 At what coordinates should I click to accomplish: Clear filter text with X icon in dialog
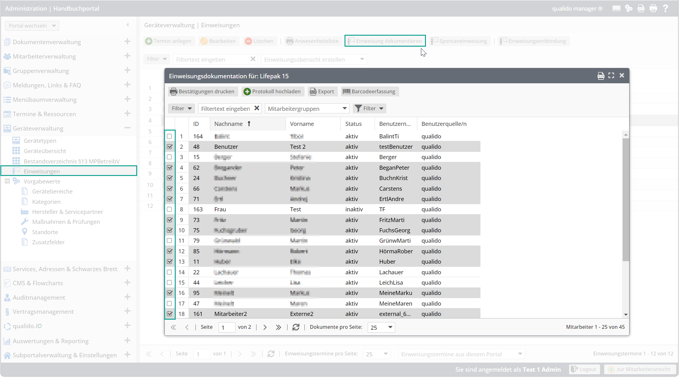tap(257, 108)
